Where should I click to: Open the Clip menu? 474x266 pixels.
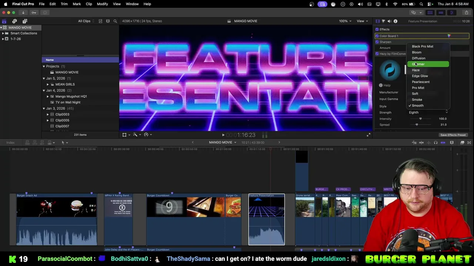(89, 4)
